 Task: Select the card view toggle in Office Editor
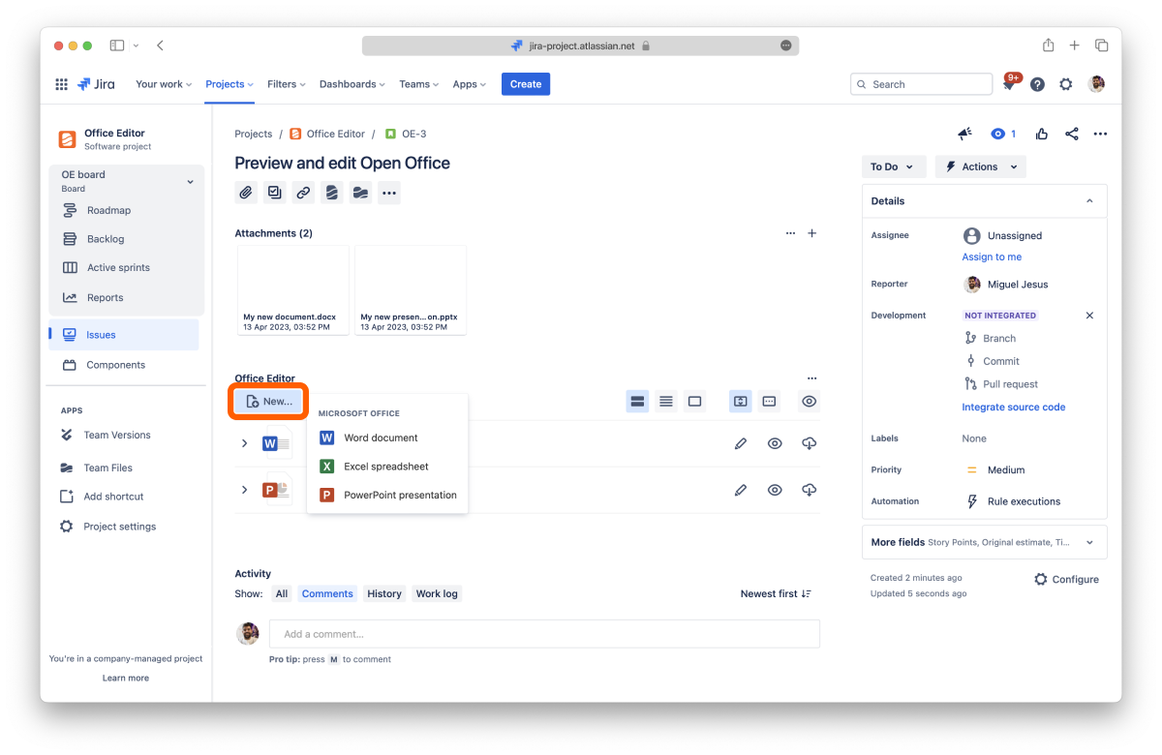pyautogui.click(x=637, y=401)
